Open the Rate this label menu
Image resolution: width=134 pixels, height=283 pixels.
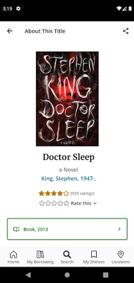pos(81,203)
